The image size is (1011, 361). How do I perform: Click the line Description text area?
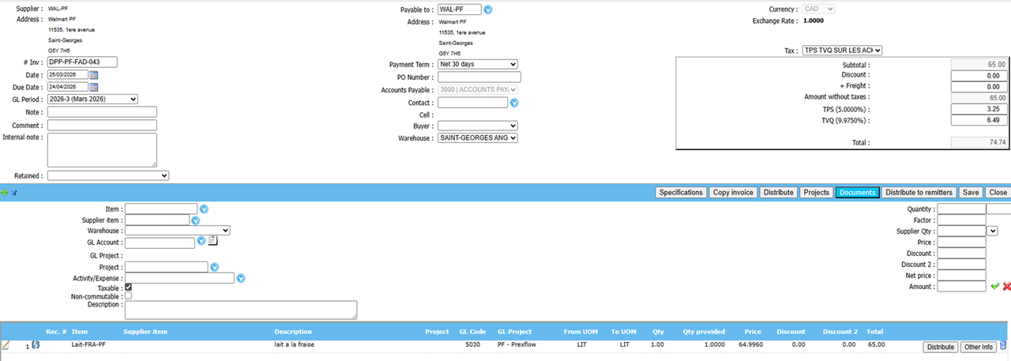pyautogui.click(x=241, y=310)
